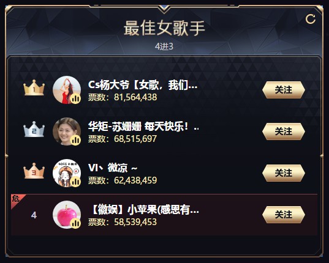The image size is (329, 263).
Task: Follow 小苹果 with 关注 button
Action: pyautogui.click(x=284, y=215)
